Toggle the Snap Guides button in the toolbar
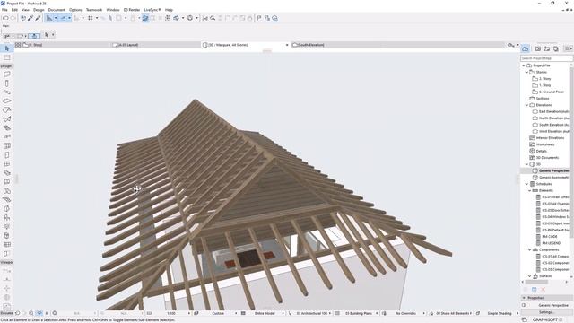574x323 pixels. click(63, 18)
